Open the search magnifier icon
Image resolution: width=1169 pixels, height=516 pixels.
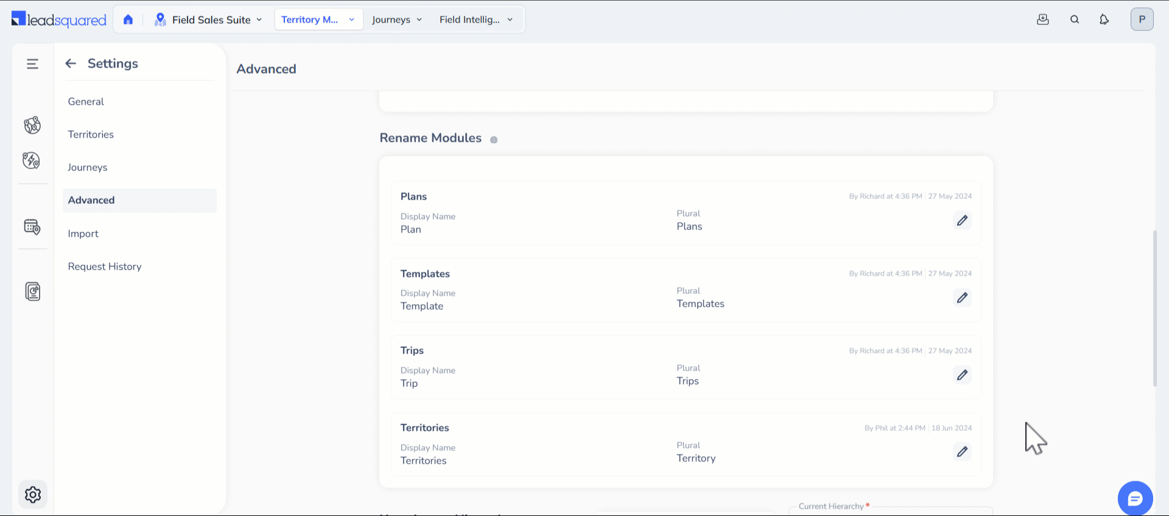pos(1075,19)
